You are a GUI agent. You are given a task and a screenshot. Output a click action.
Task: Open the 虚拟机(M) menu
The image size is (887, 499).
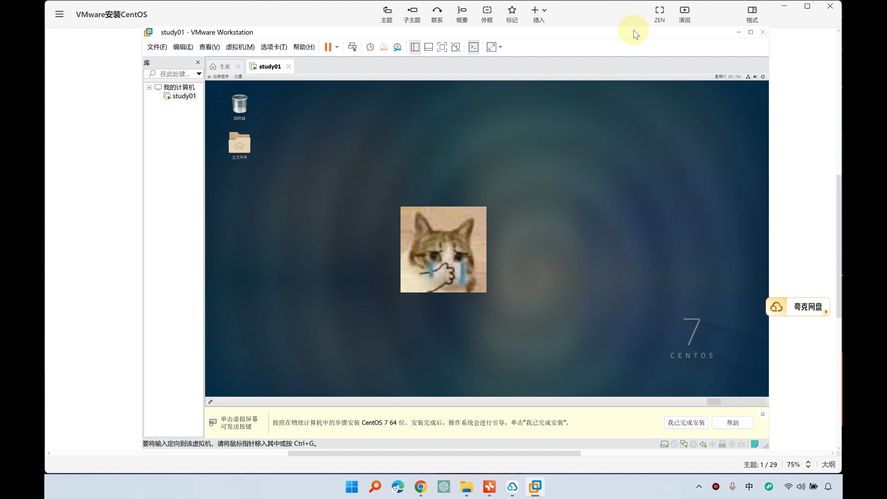click(240, 47)
